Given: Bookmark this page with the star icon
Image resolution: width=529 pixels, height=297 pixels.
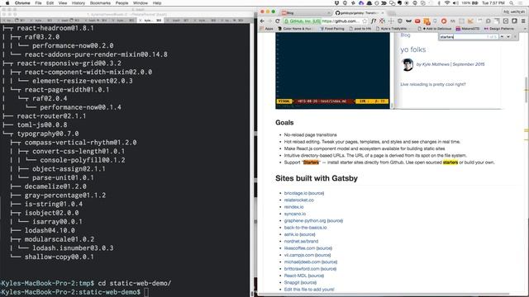Looking at the screenshot, I should tap(365, 21).
